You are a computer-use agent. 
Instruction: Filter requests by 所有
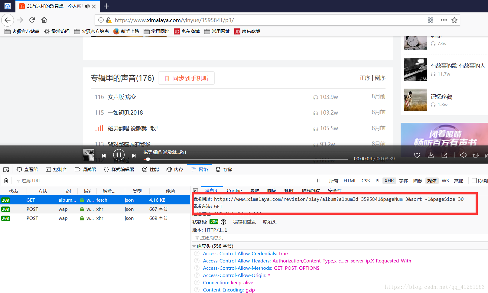pyautogui.click(x=334, y=181)
